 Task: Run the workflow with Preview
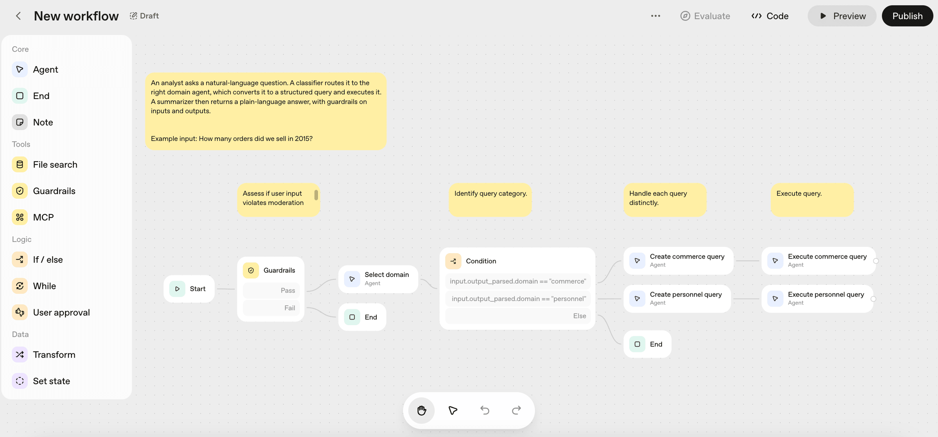pos(842,16)
